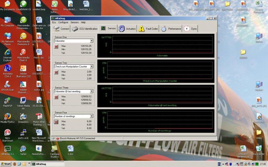The image size is (268, 167).
Task: Open the Actuators tab
Action: [127, 29]
